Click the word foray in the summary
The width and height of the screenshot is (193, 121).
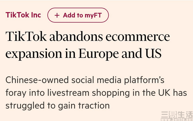(x=16, y=93)
